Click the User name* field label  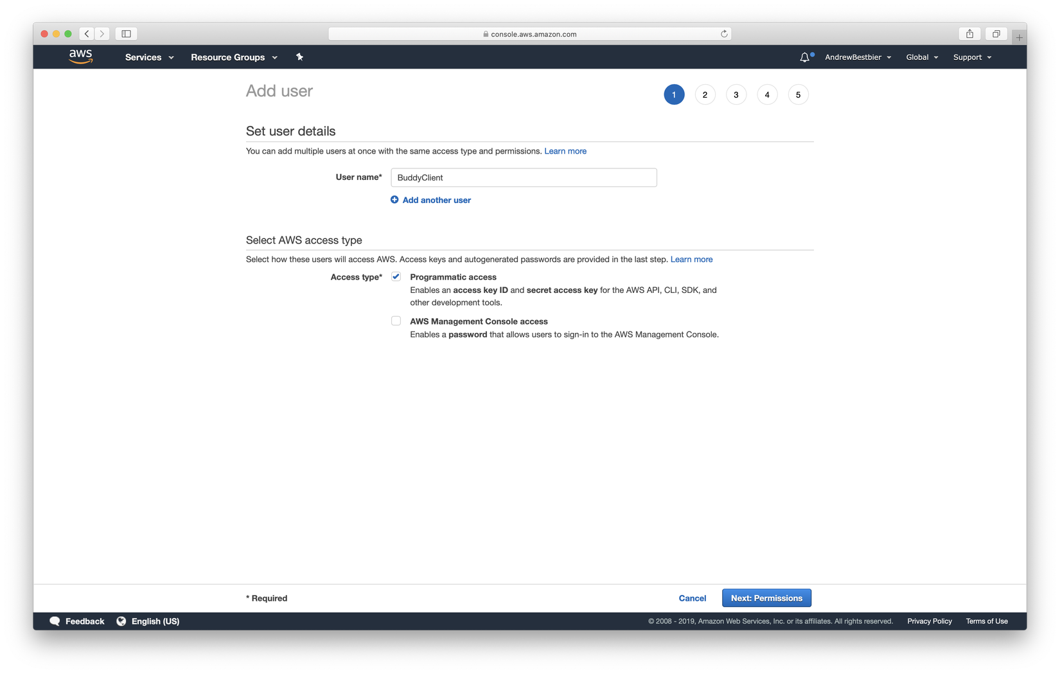click(x=359, y=177)
